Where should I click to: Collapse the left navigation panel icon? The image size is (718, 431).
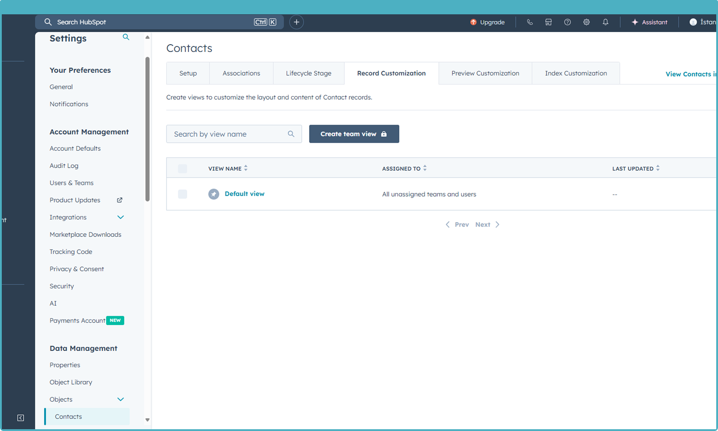[21, 418]
